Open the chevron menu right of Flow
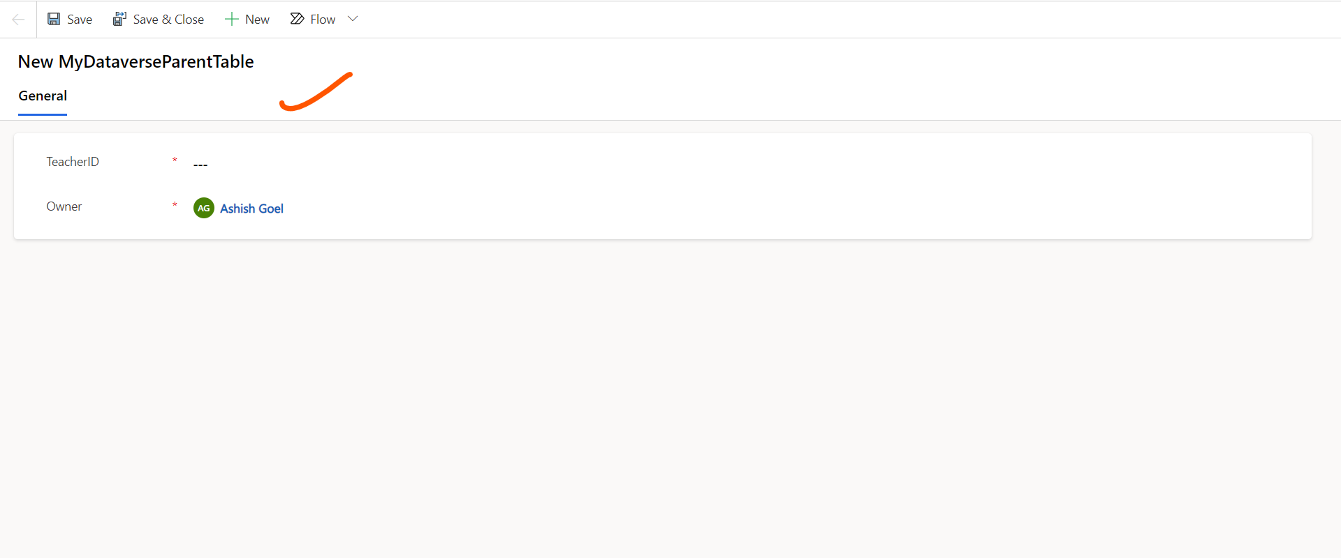Screen dimensions: 1341x558 (353, 18)
